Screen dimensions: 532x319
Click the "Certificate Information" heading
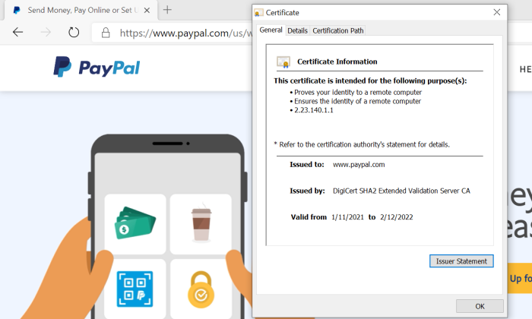tap(337, 62)
